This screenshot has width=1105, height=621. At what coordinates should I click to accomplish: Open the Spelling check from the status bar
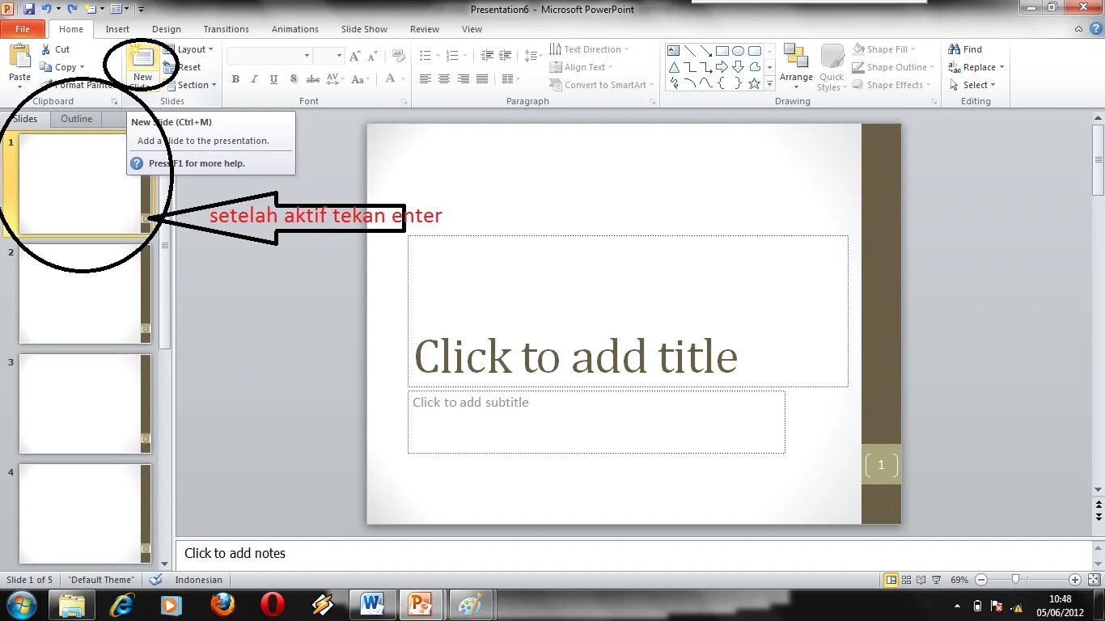click(x=155, y=579)
